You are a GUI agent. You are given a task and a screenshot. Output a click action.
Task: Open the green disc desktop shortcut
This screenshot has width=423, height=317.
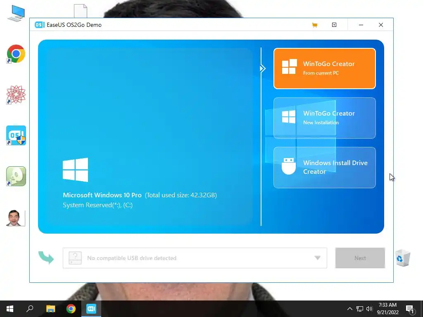[16, 176]
